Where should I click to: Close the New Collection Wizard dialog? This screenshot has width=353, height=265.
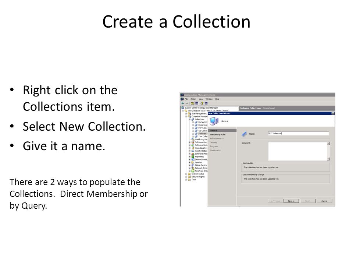click(333, 113)
